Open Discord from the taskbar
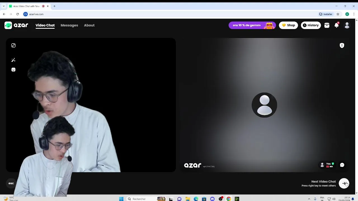The height and width of the screenshot is (201, 358). click(212, 199)
